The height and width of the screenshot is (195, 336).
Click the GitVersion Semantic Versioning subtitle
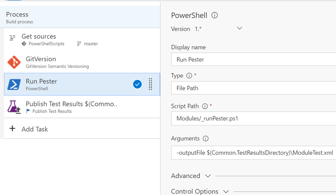(57, 66)
